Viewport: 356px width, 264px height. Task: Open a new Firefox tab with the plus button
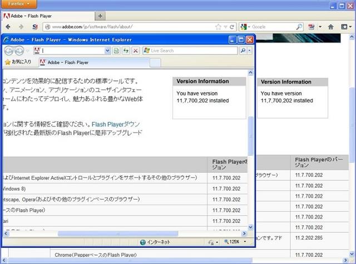(100, 16)
